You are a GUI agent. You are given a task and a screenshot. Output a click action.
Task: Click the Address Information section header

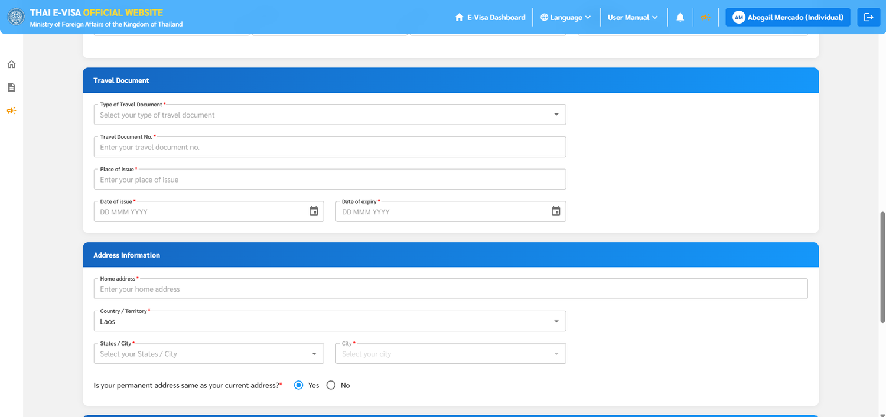(451, 255)
